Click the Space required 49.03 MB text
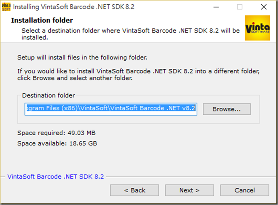278x205 pixels. pyautogui.click(x=56, y=133)
